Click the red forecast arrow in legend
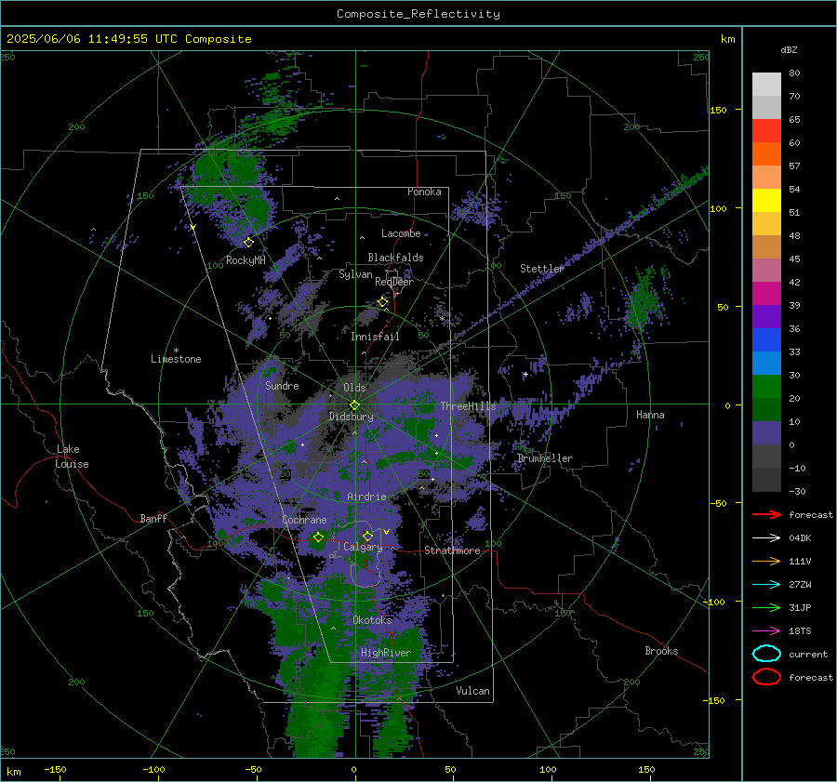Image resolution: width=837 pixels, height=782 pixels. tap(766, 514)
